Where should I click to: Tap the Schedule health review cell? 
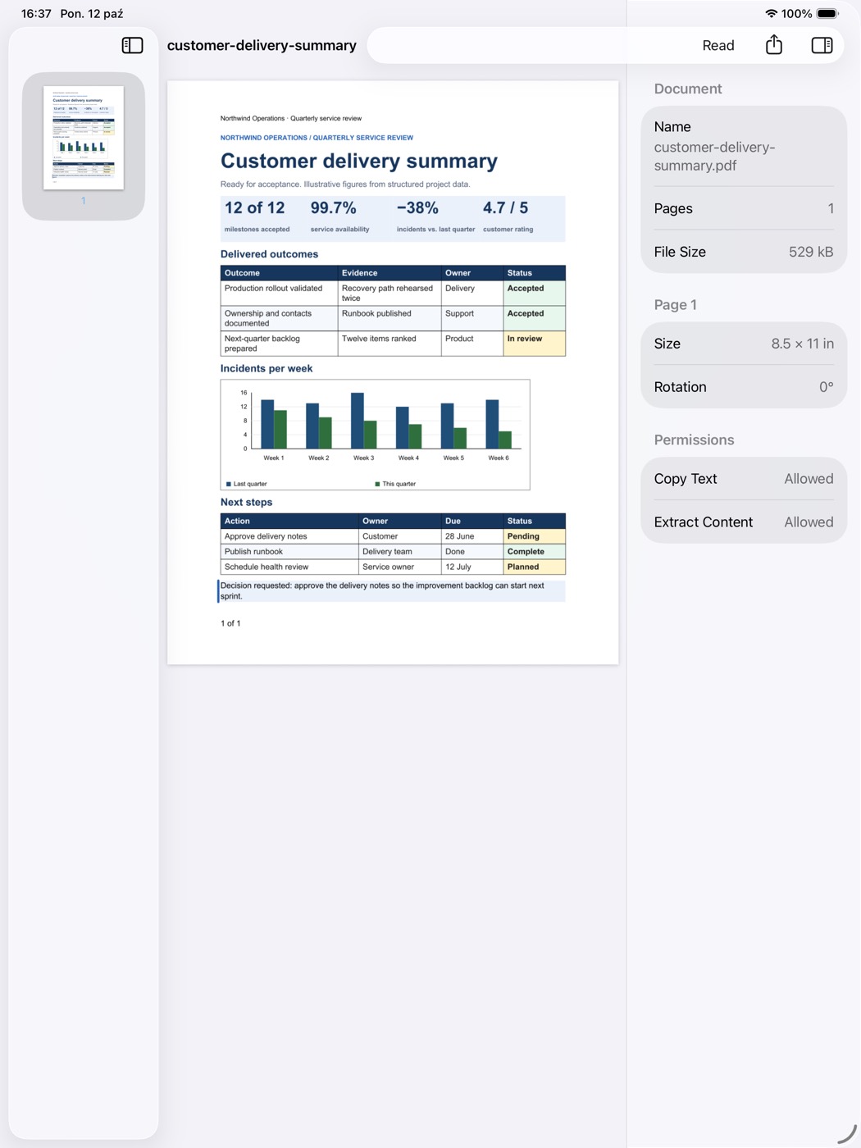coord(290,567)
